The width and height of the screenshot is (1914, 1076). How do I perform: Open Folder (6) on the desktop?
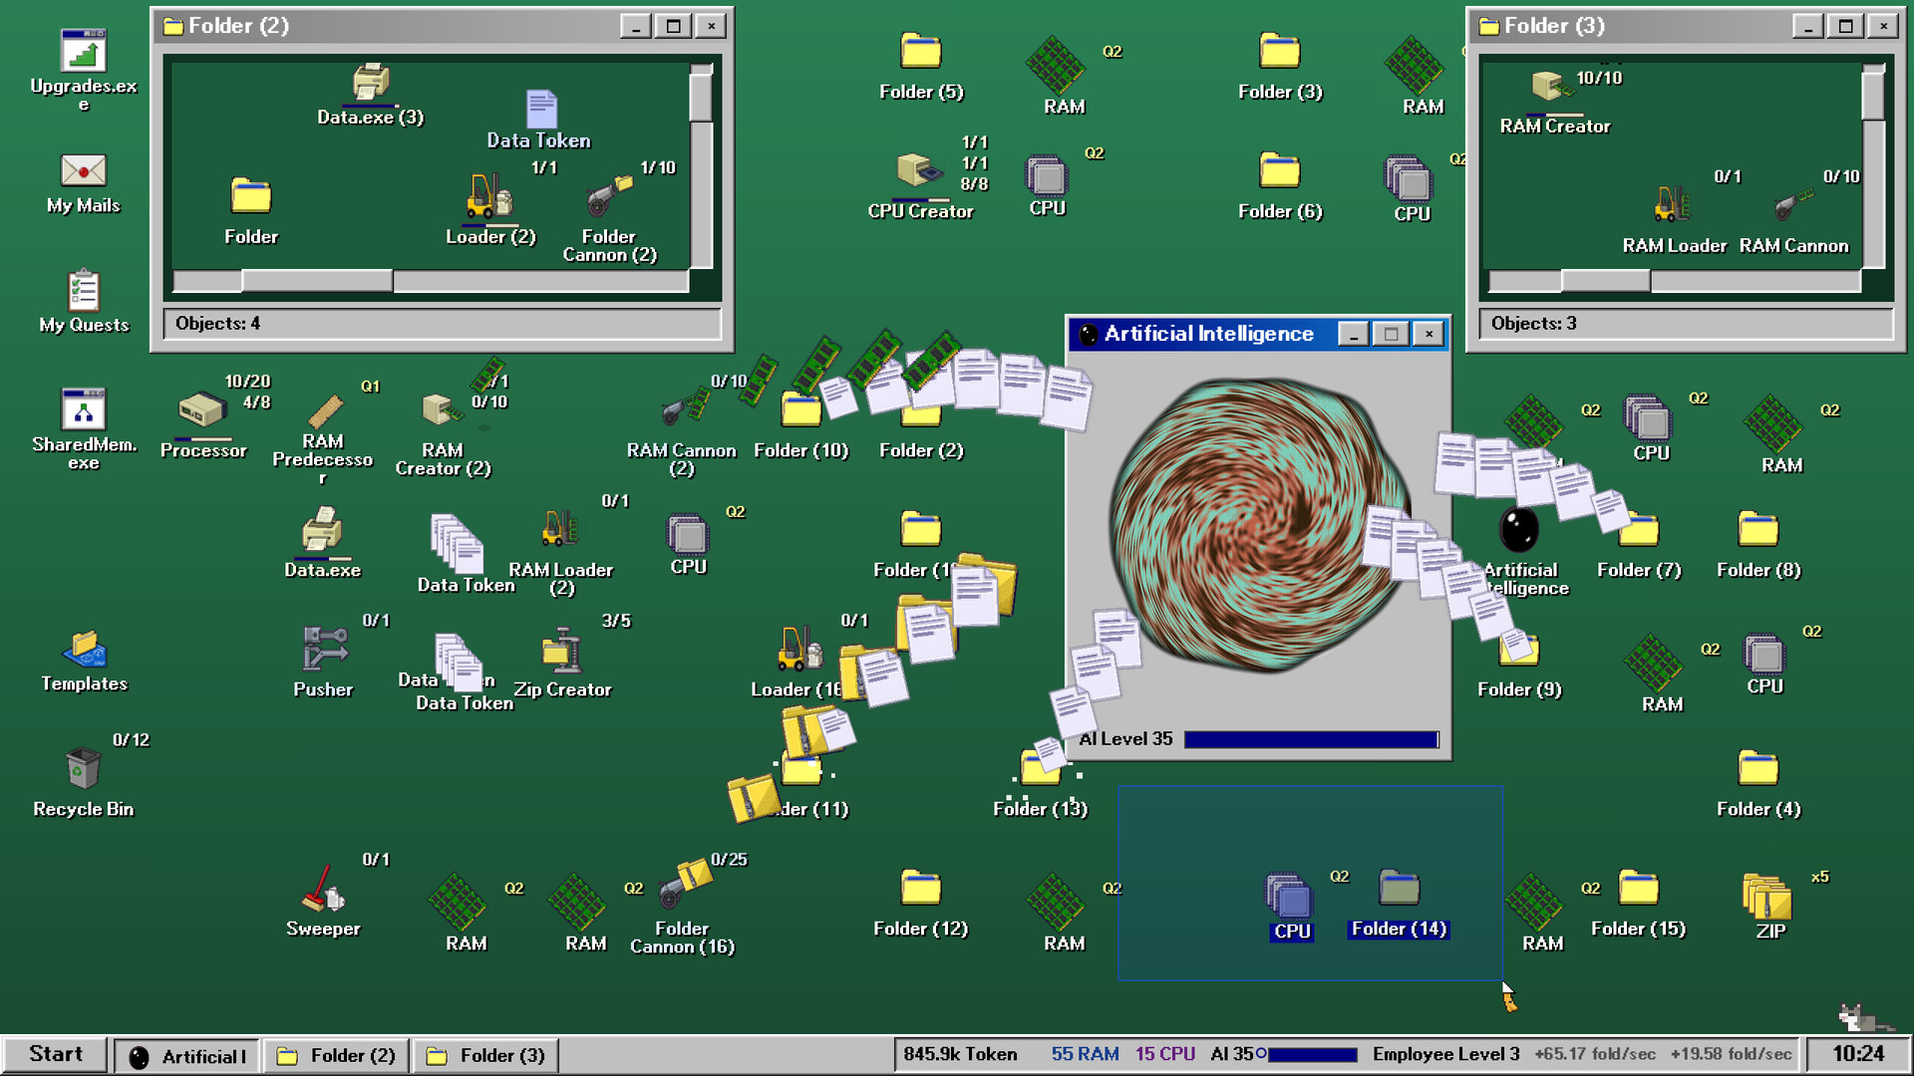pyautogui.click(x=1280, y=170)
